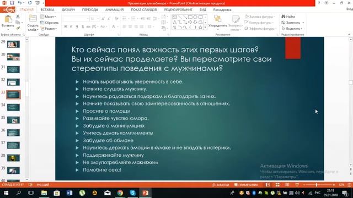Click the Undo arrow icon

(20, 3)
